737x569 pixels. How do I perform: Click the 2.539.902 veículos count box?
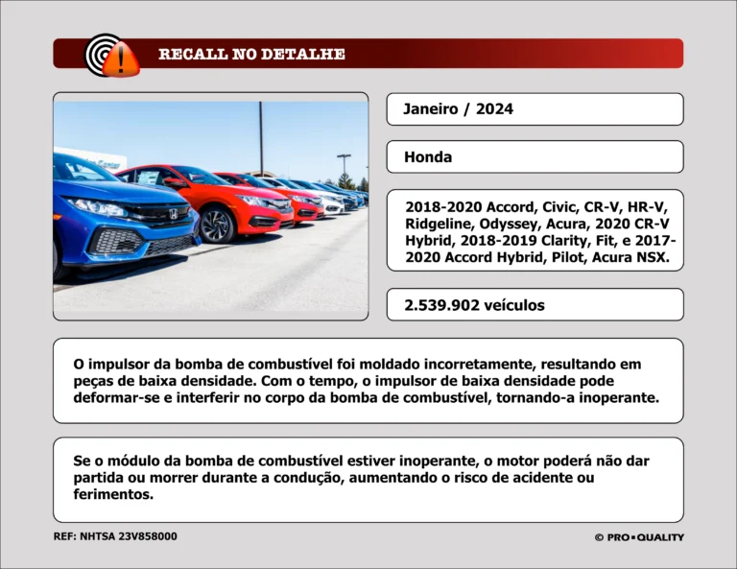click(535, 305)
